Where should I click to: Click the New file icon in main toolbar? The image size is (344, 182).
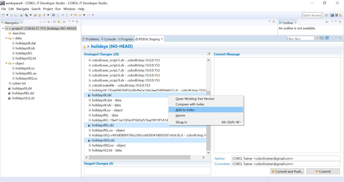click(3, 15)
